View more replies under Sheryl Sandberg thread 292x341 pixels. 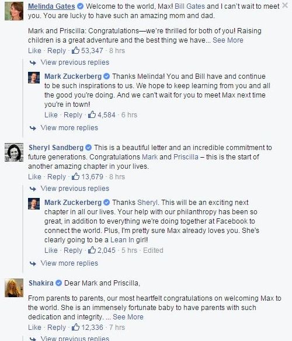69,263
